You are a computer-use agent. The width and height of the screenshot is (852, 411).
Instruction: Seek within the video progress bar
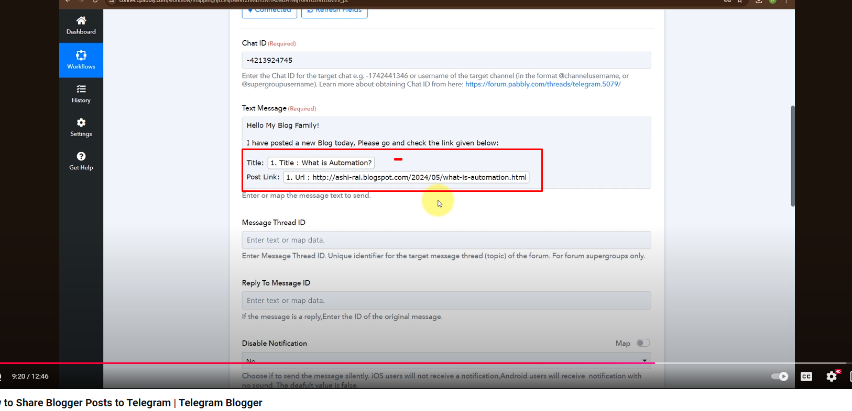coord(426,363)
